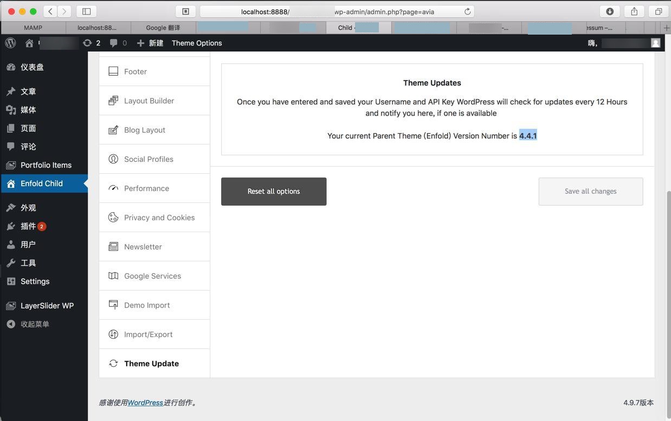Open 仪表盘 dashboard menu
671x421 pixels.
click(x=44, y=67)
